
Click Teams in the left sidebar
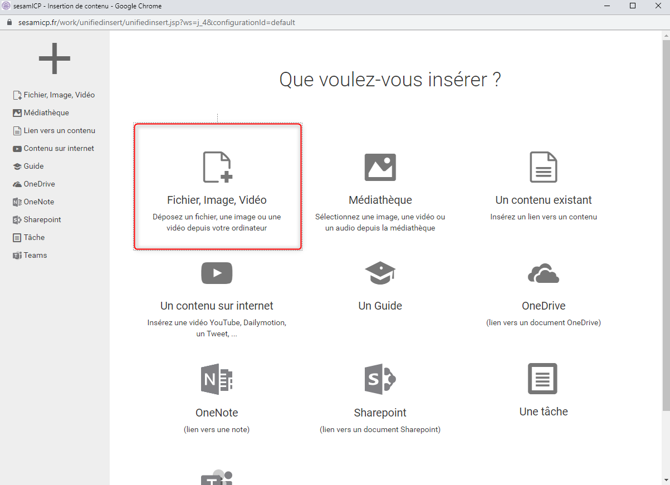point(35,255)
